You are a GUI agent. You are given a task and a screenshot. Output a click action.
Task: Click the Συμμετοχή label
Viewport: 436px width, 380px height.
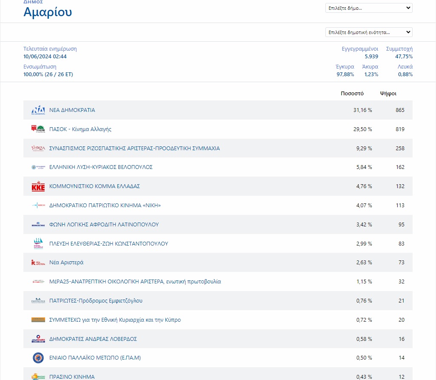tap(399, 49)
